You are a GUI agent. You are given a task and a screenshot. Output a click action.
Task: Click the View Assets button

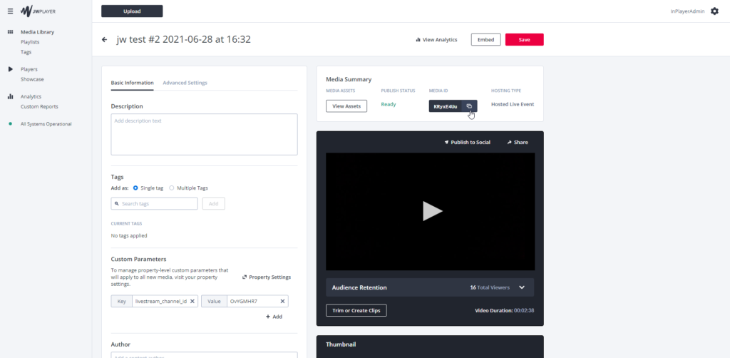click(x=346, y=106)
